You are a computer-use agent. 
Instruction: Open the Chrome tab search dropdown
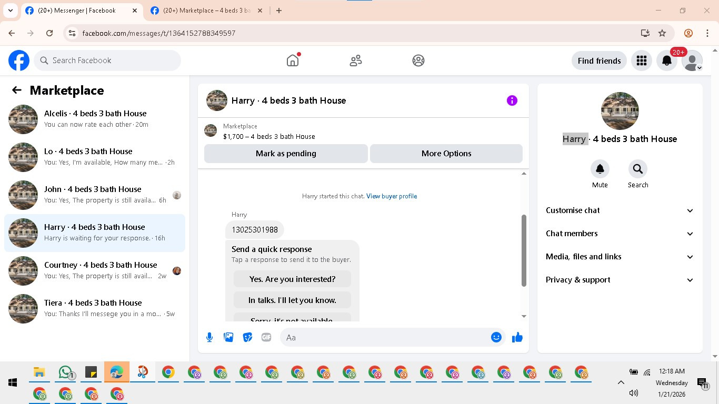coord(11,11)
